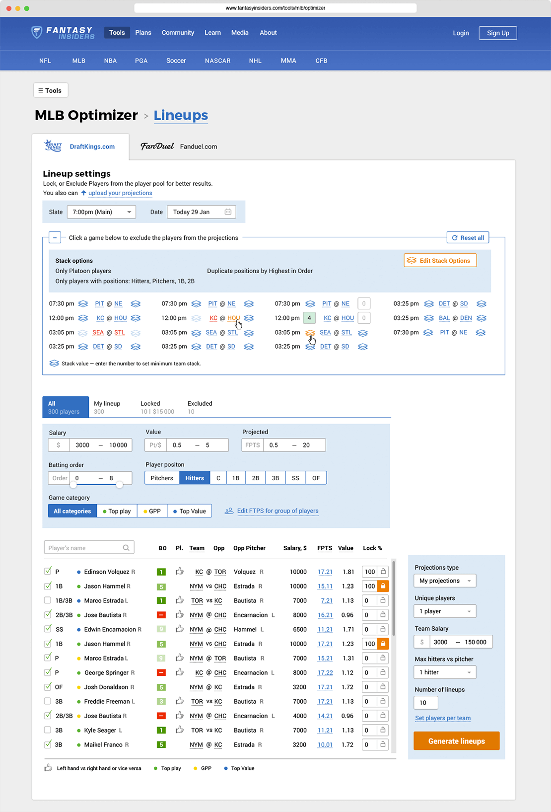This screenshot has width=551, height=812.
Task: Uncheck the Edwin Encarnacion checkbox
Action: [48, 629]
